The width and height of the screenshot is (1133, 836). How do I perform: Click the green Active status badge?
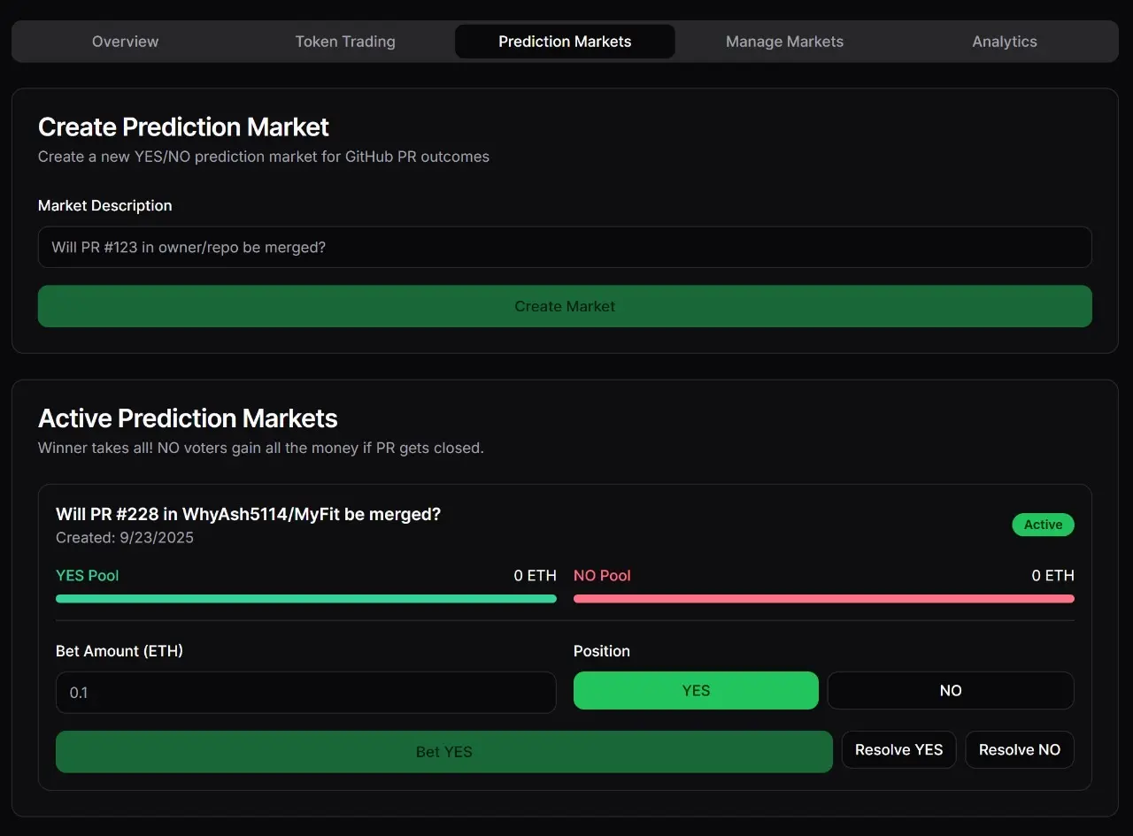pos(1043,525)
